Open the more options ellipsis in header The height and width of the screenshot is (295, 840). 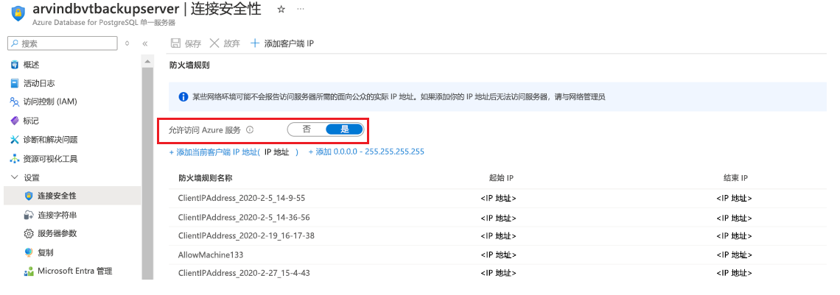(301, 10)
